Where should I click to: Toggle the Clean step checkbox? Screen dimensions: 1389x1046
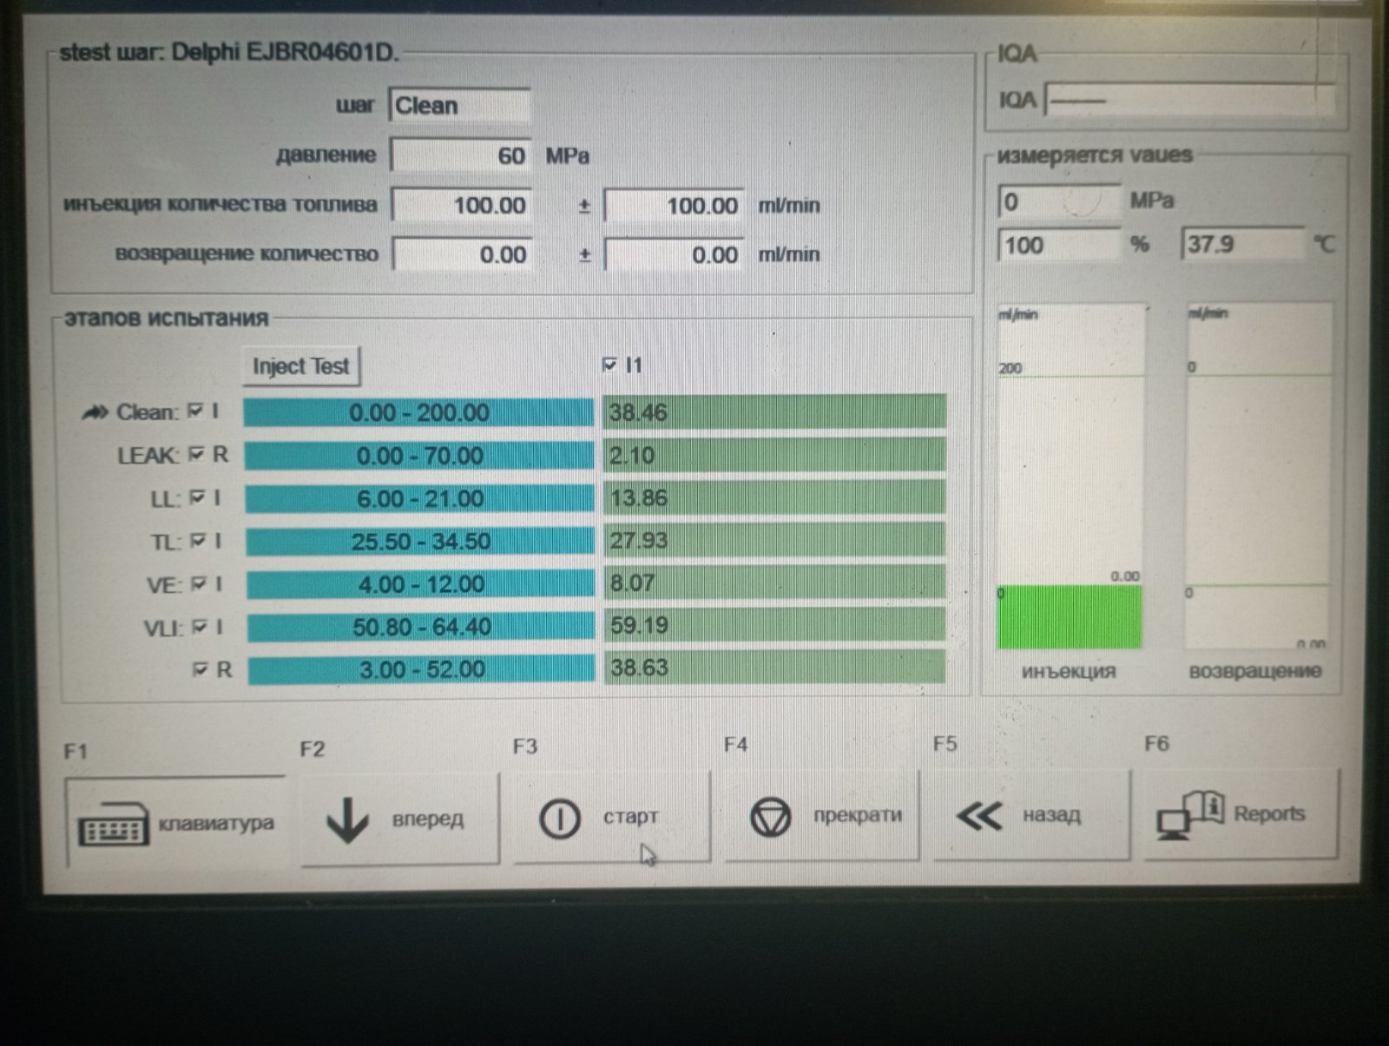196,411
